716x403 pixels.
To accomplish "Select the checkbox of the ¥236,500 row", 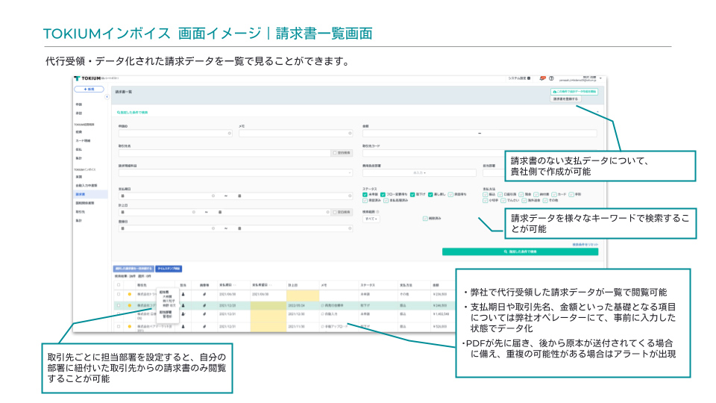I will [119, 294].
